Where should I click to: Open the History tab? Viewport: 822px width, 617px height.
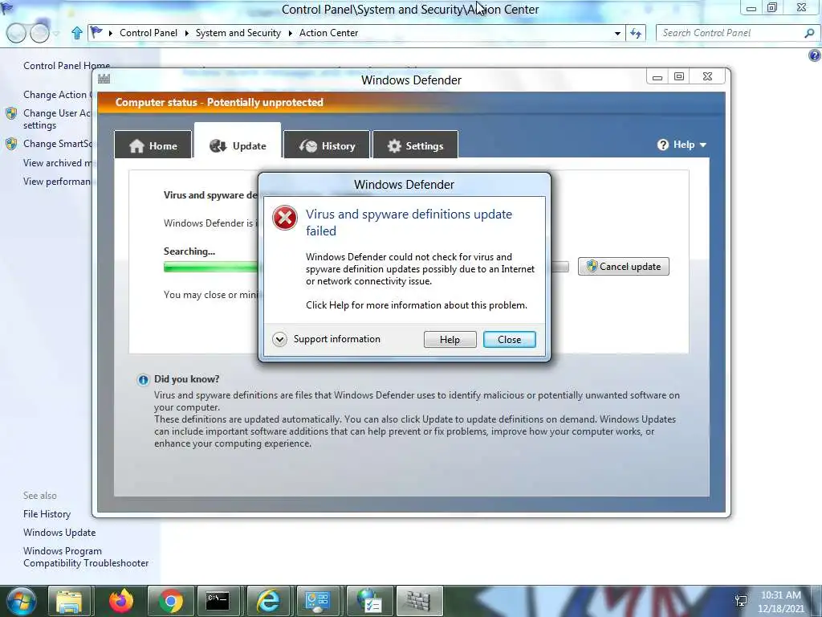(327, 146)
